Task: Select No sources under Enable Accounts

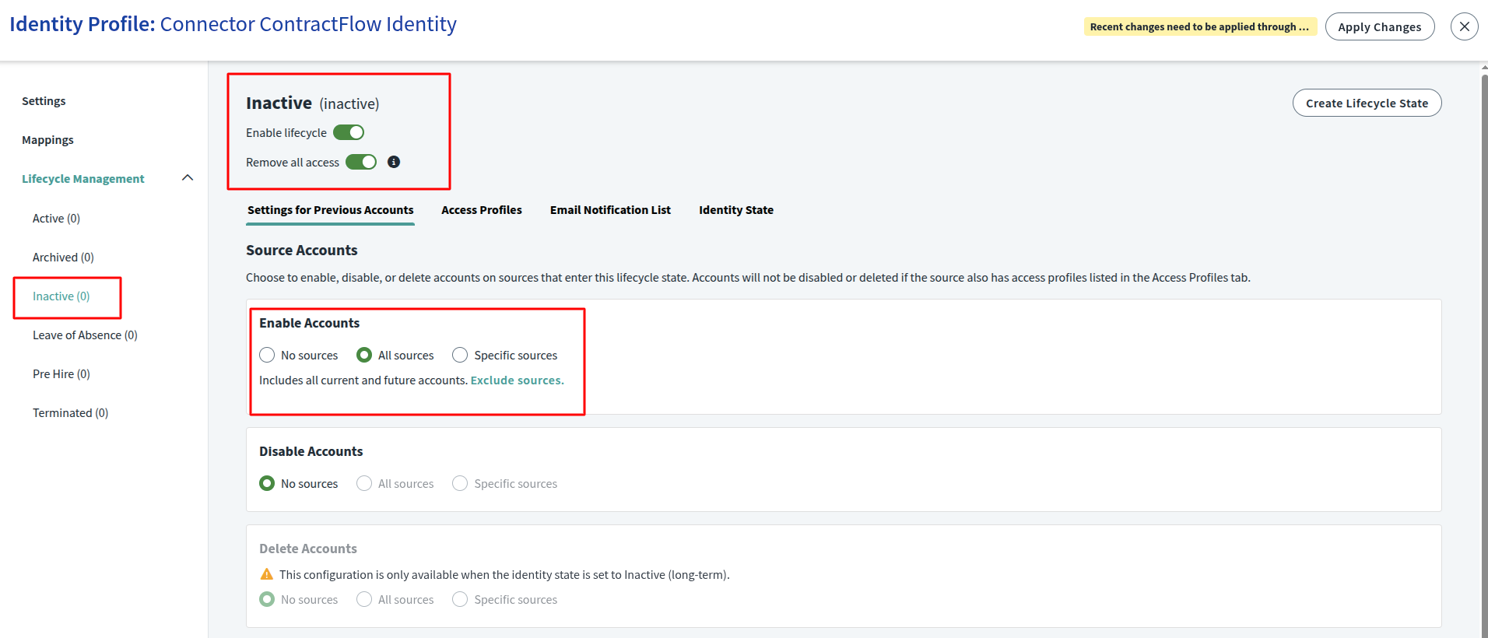Action: 267,355
